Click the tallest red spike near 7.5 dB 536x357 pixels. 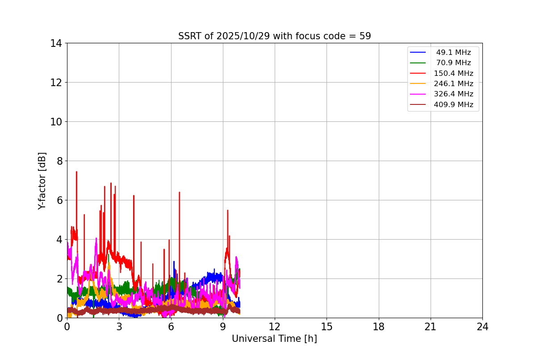tap(76, 172)
